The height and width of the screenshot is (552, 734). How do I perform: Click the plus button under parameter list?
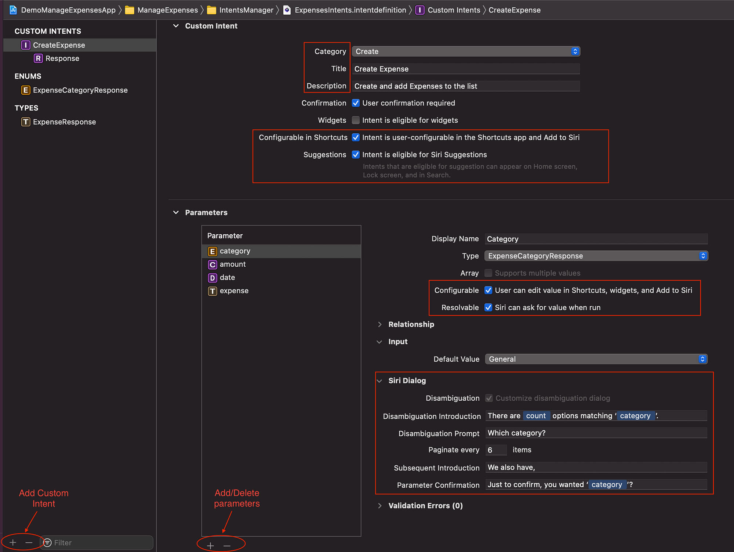pos(210,546)
